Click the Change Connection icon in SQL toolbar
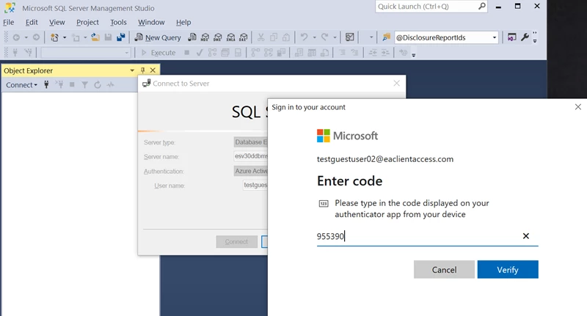This screenshot has width=587, height=316. (29, 53)
